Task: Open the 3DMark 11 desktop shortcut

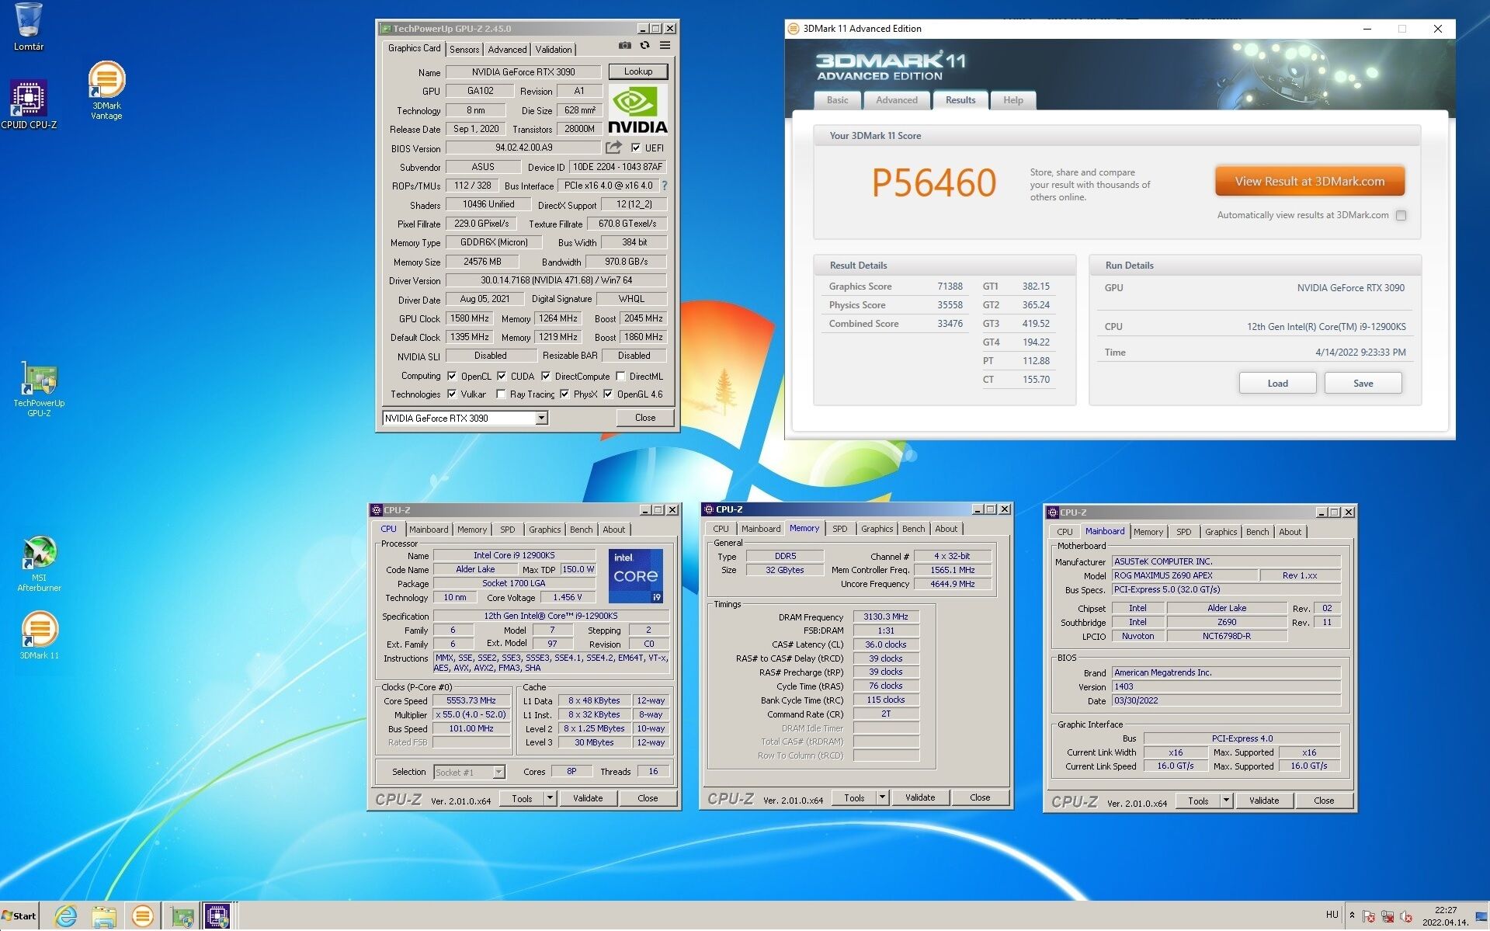Action: [39, 635]
